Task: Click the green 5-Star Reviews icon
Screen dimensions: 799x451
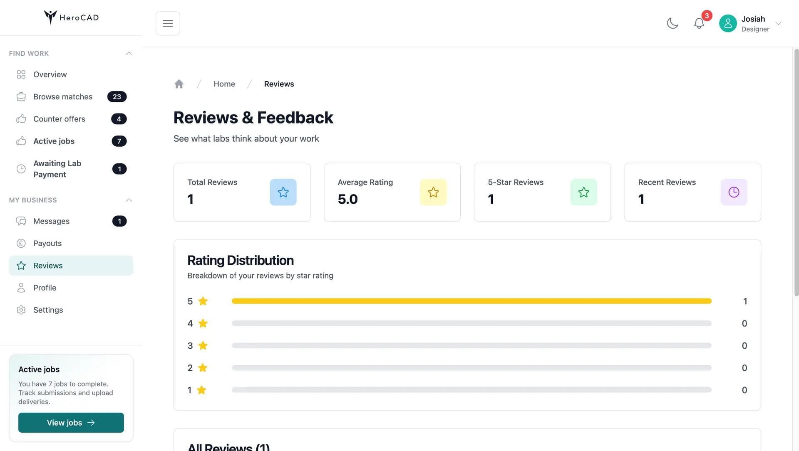Action: pos(583,192)
